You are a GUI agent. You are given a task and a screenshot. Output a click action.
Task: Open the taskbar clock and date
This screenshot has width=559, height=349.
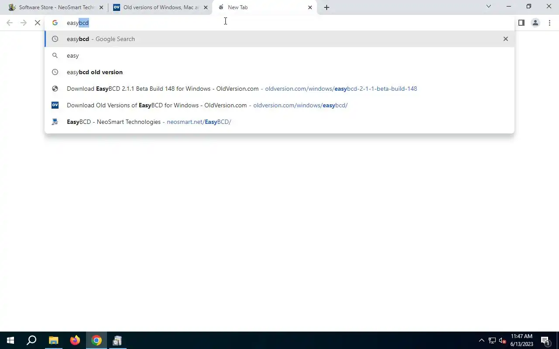point(521,340)
